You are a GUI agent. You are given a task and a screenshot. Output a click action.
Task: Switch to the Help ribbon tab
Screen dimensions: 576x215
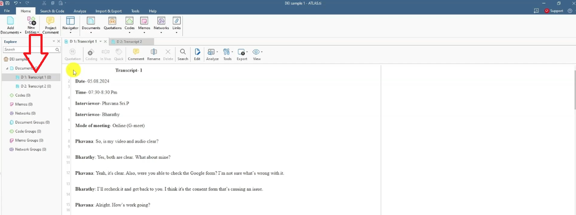(152, 11)
